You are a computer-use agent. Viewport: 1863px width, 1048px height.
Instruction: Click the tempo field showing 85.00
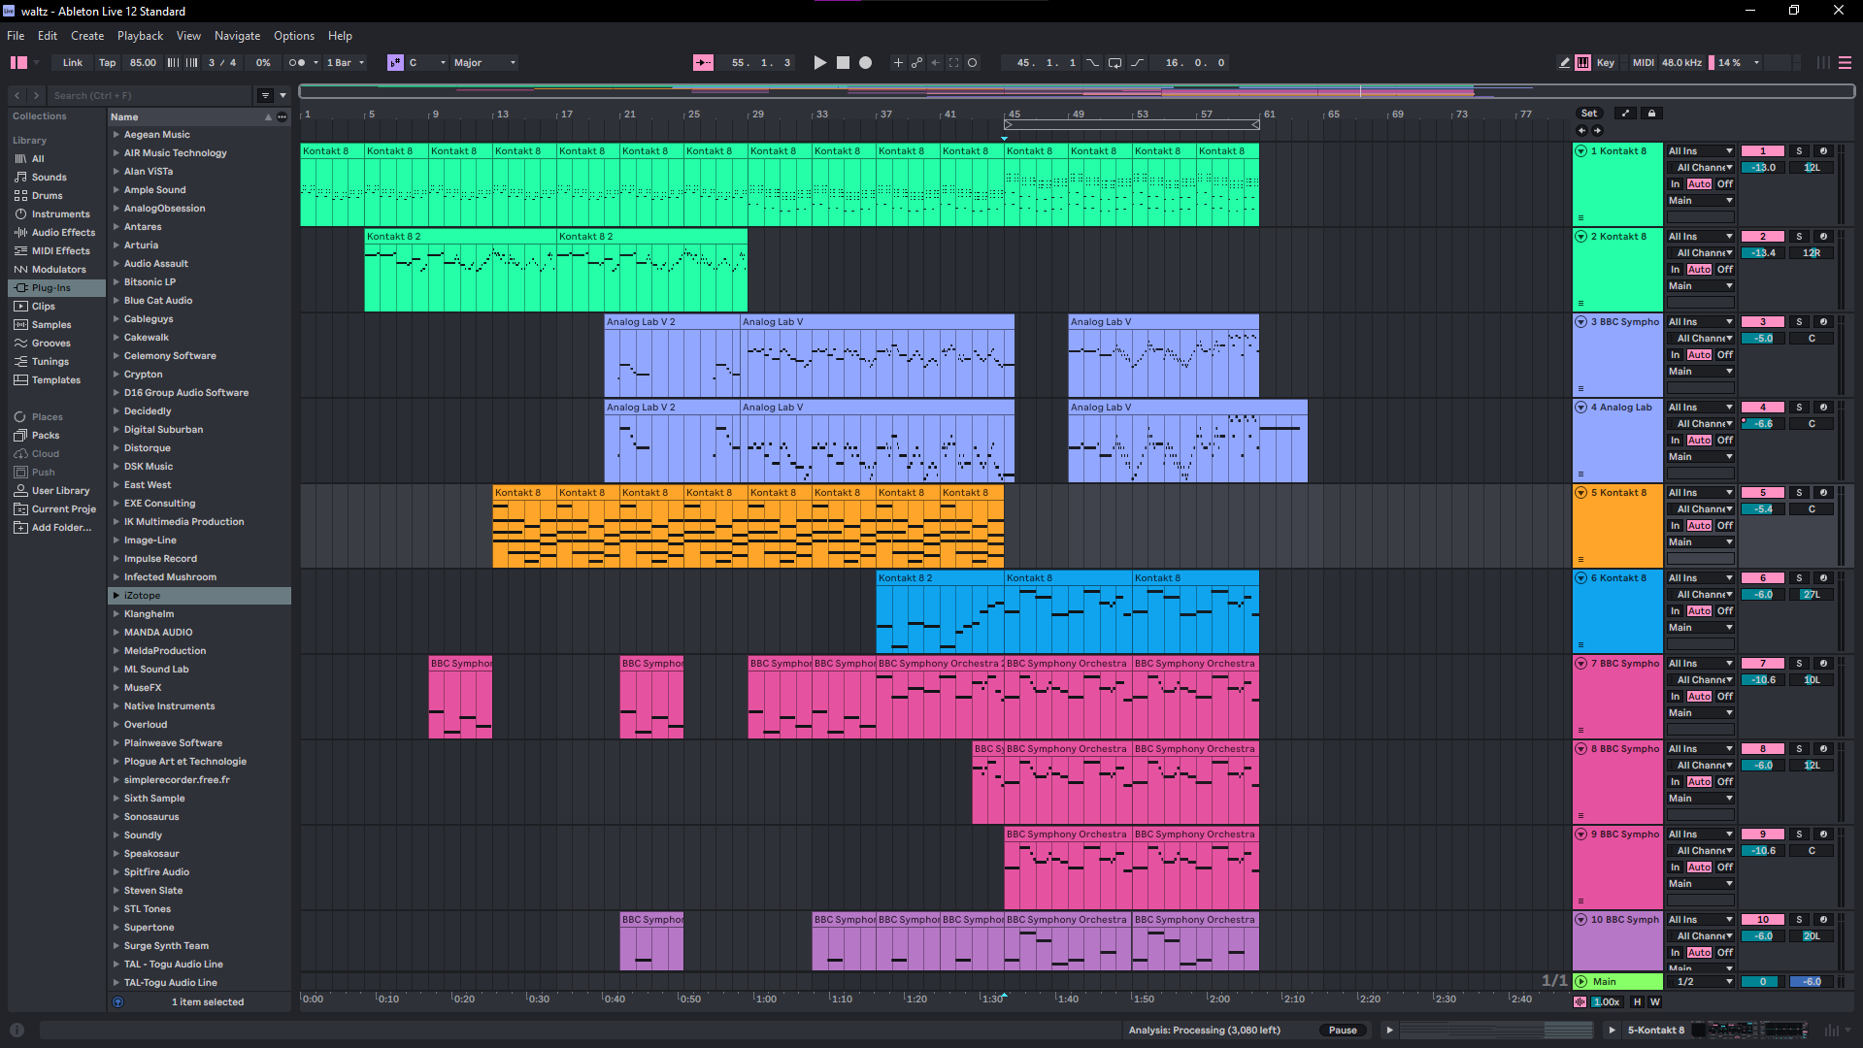(x=143, y=63)
